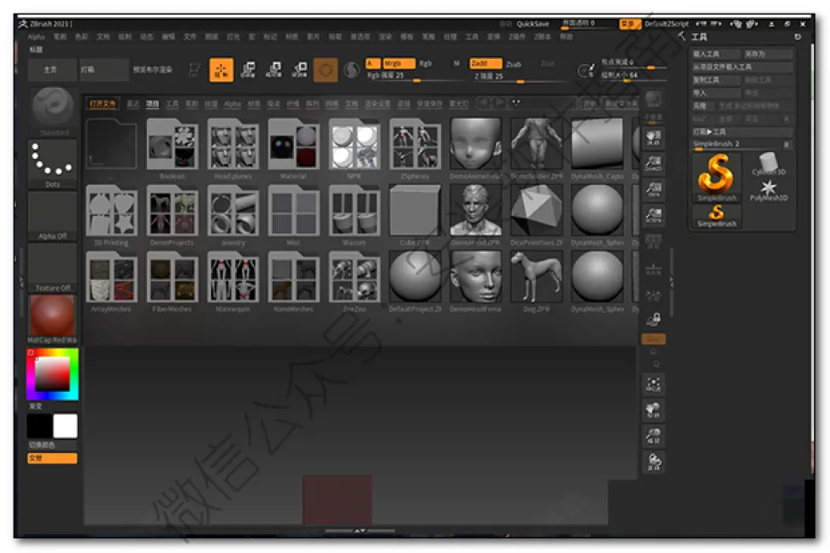Select the Cylinder3D tool
Screen dimensions: 830x553
pyautogui.click(x=768, y=164)
